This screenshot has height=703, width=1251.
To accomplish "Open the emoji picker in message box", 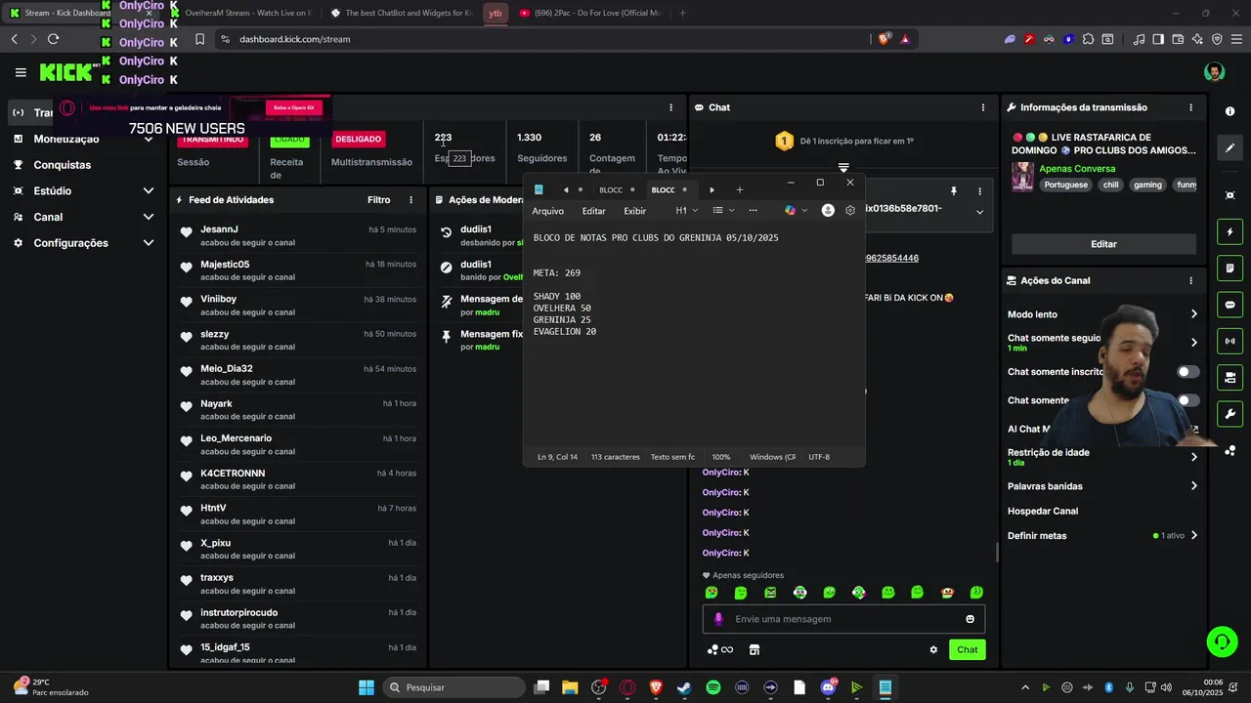I will click(970, 619).
